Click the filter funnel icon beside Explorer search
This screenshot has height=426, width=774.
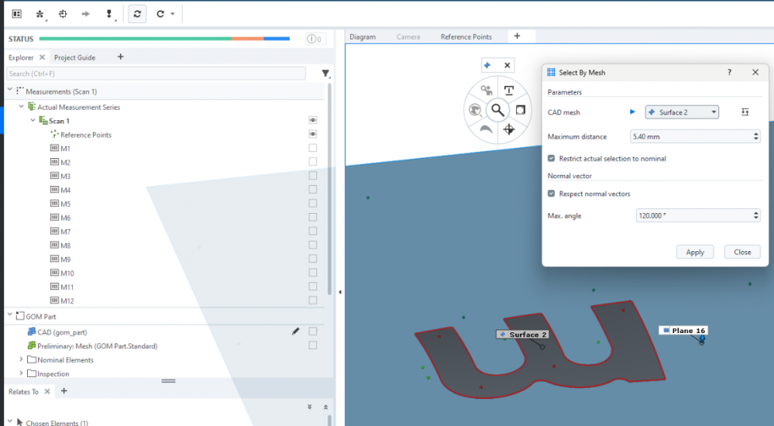[325, 74]
